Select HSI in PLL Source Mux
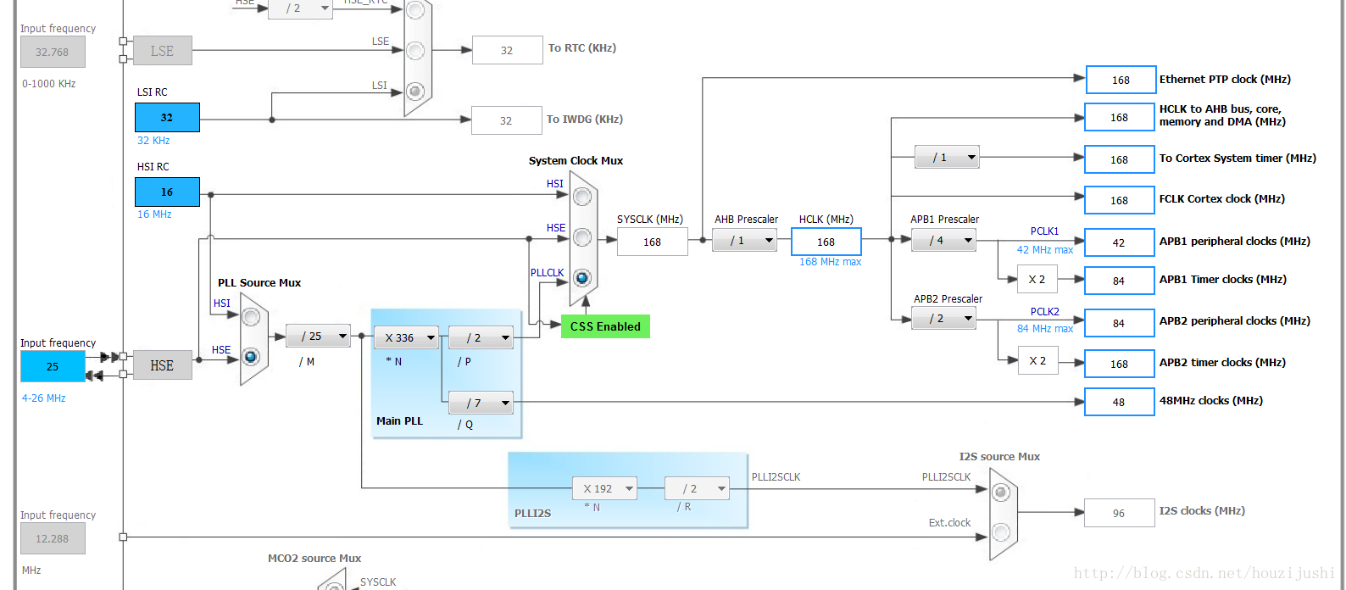Screen dimensions: 1346x590 point(251,316)
